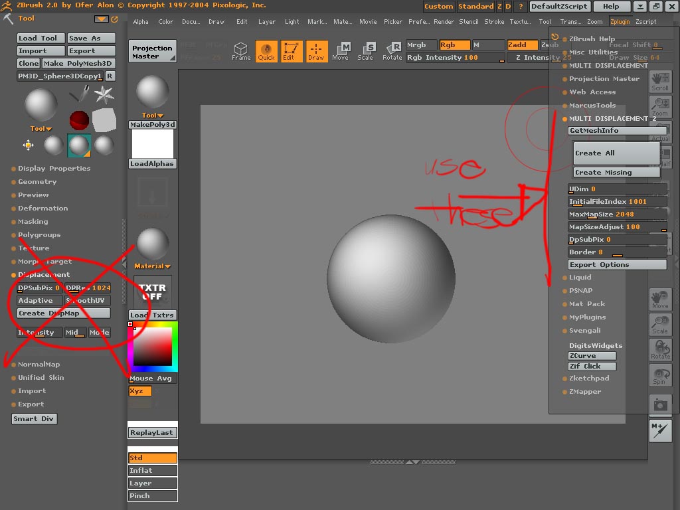
Task: Adjust the Rgb Intensity slider
Action: click(x=455, y=58)
